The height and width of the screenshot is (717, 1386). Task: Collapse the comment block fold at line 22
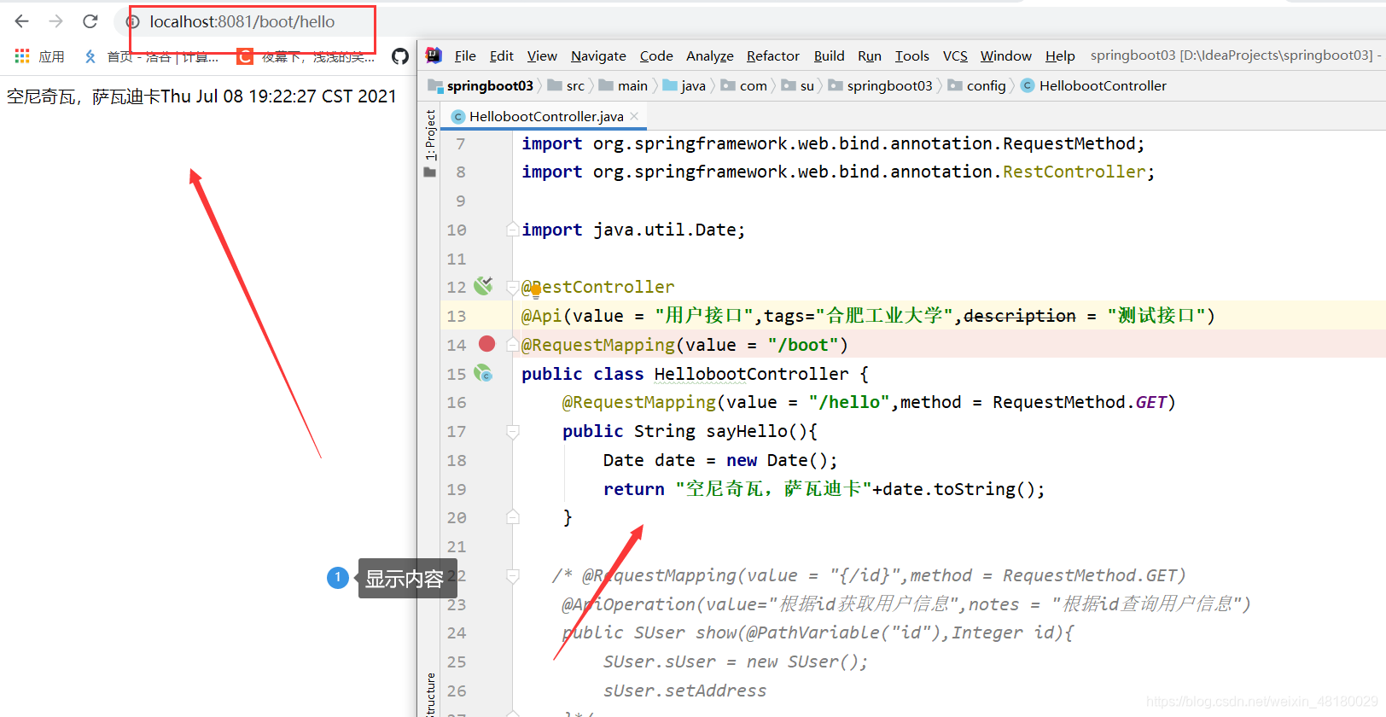coord(512,575)
